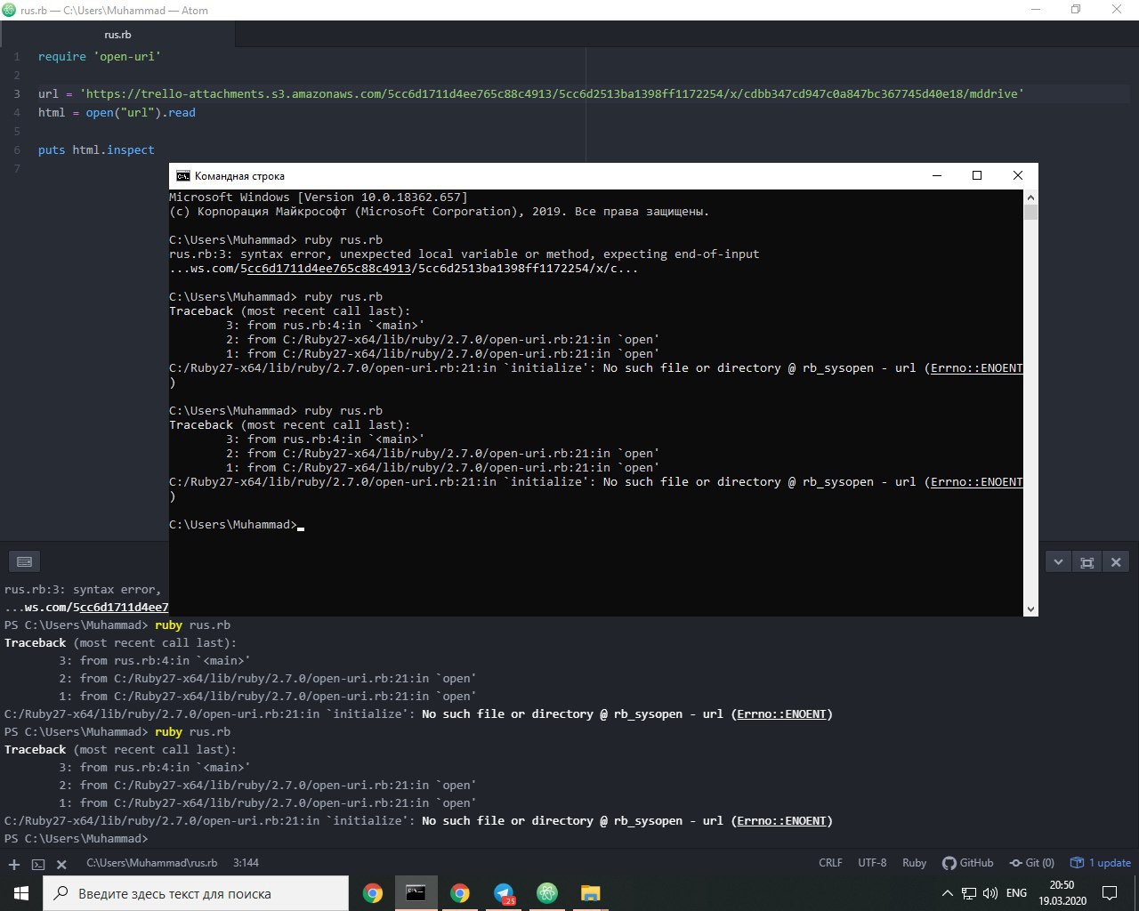
Task: Open Telegram from the taskbar
Action: click(x=504, y=893)
